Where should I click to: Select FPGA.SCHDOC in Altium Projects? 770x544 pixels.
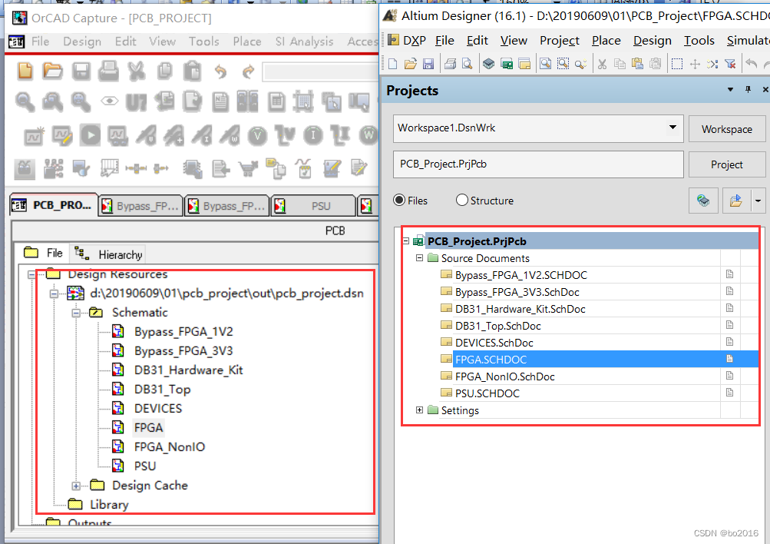coord(491,360)
